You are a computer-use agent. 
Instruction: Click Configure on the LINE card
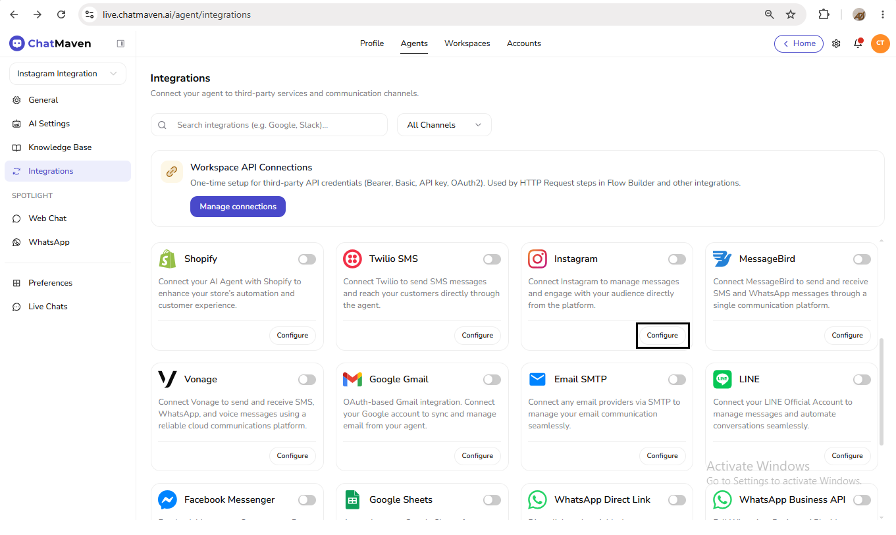[847, 456]
